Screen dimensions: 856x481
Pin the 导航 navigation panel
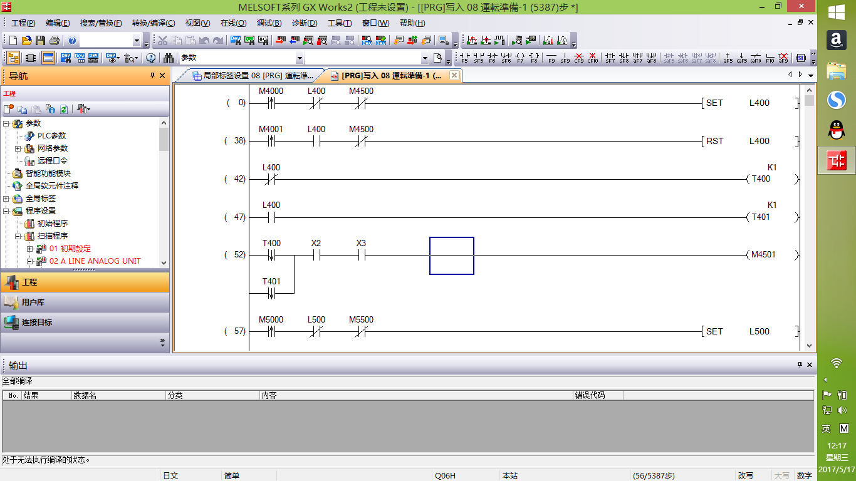[x=152, y=76]
